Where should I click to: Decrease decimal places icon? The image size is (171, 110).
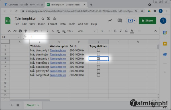[x=58, y=31]
